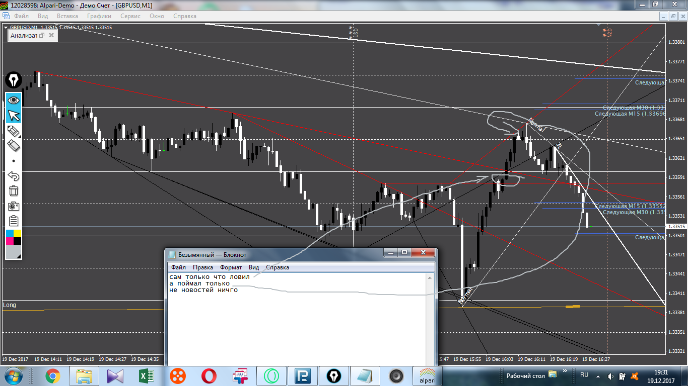Click the Notepad title bar icon
Viewport: 688px width, 386px height.
[x=172, y=255]
